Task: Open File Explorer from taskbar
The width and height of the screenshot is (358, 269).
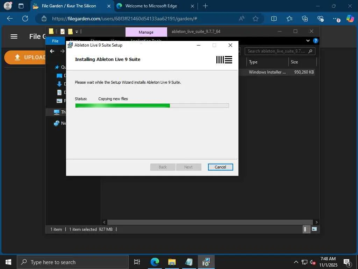Action: pyautogui.click(x=172, y=262)
